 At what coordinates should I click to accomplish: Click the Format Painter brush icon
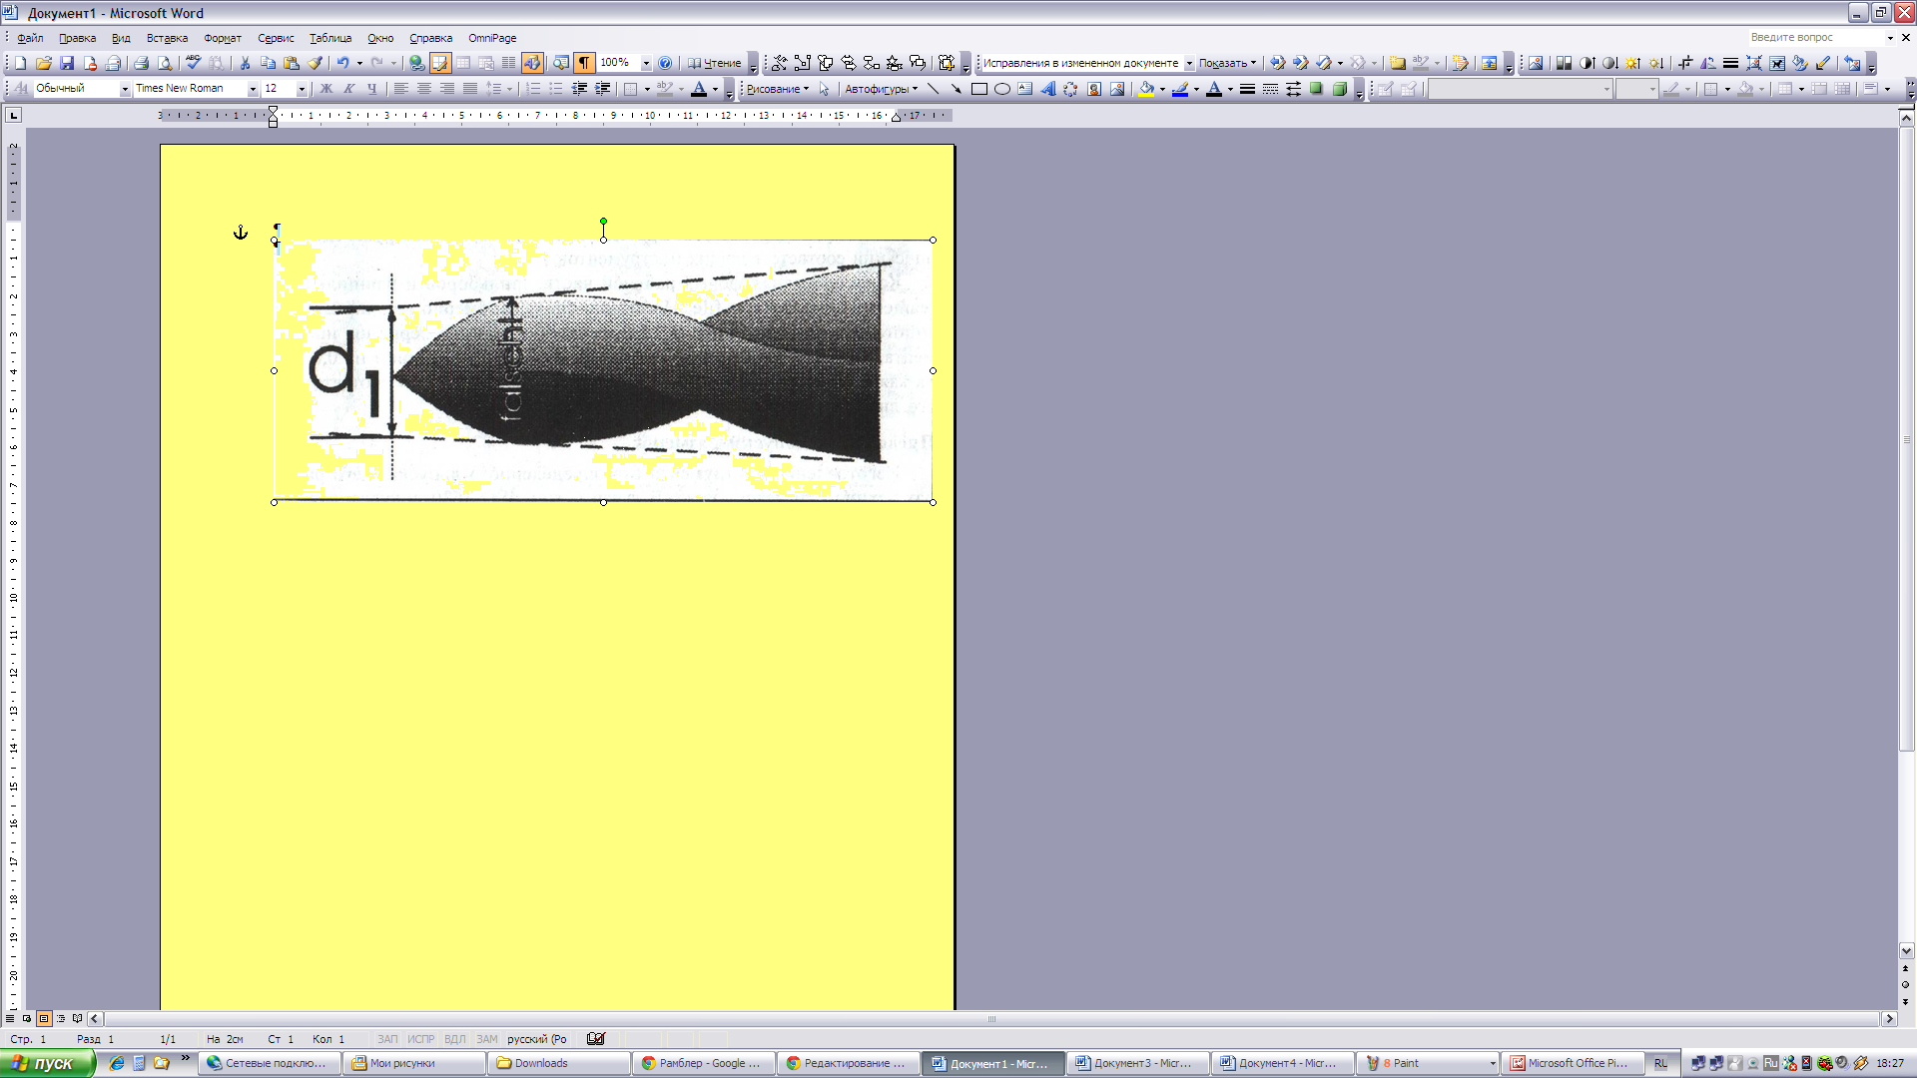[x=316, y=63]
